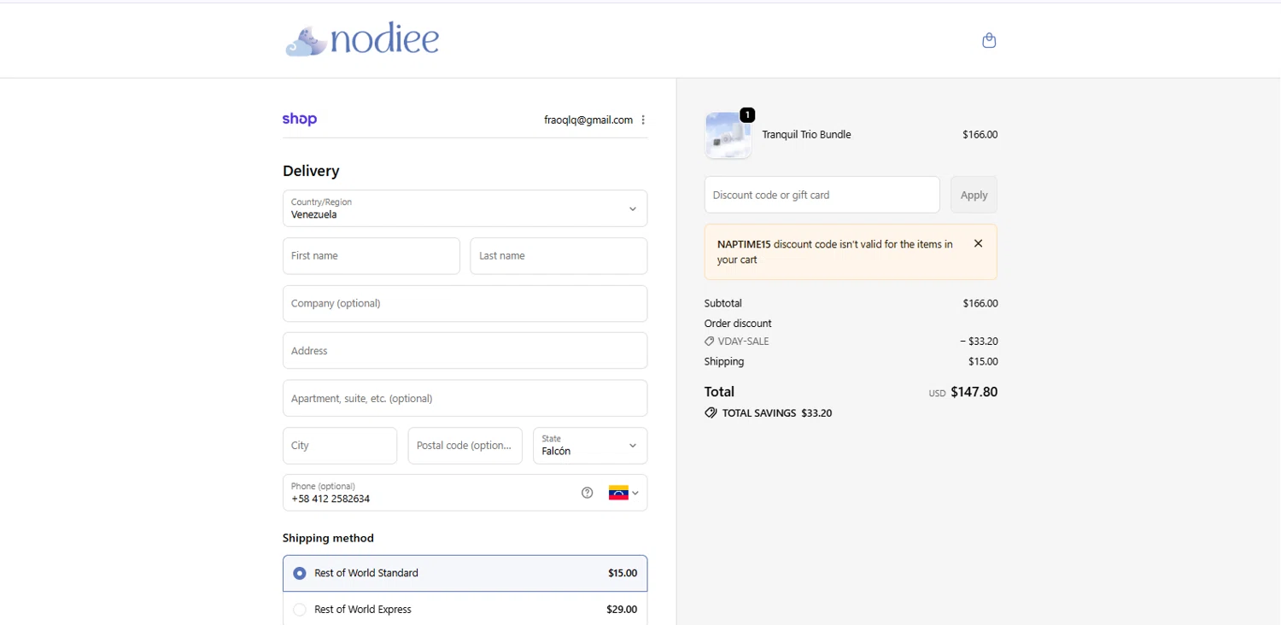The image size is (1281, 625).
Task: Focus the First name field
Action: click(371, 256)
